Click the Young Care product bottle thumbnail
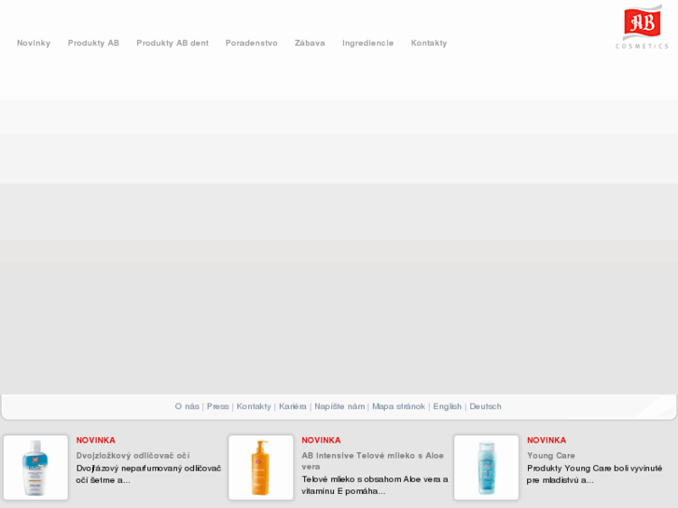This screenshot has width=678, height=508. (x=486, y=468)
